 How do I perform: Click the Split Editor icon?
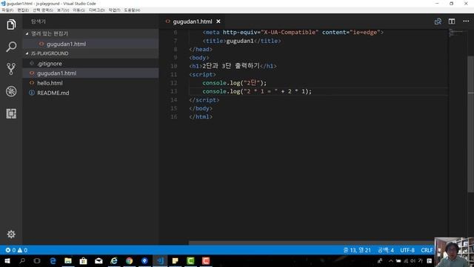(x=452, y=22)
